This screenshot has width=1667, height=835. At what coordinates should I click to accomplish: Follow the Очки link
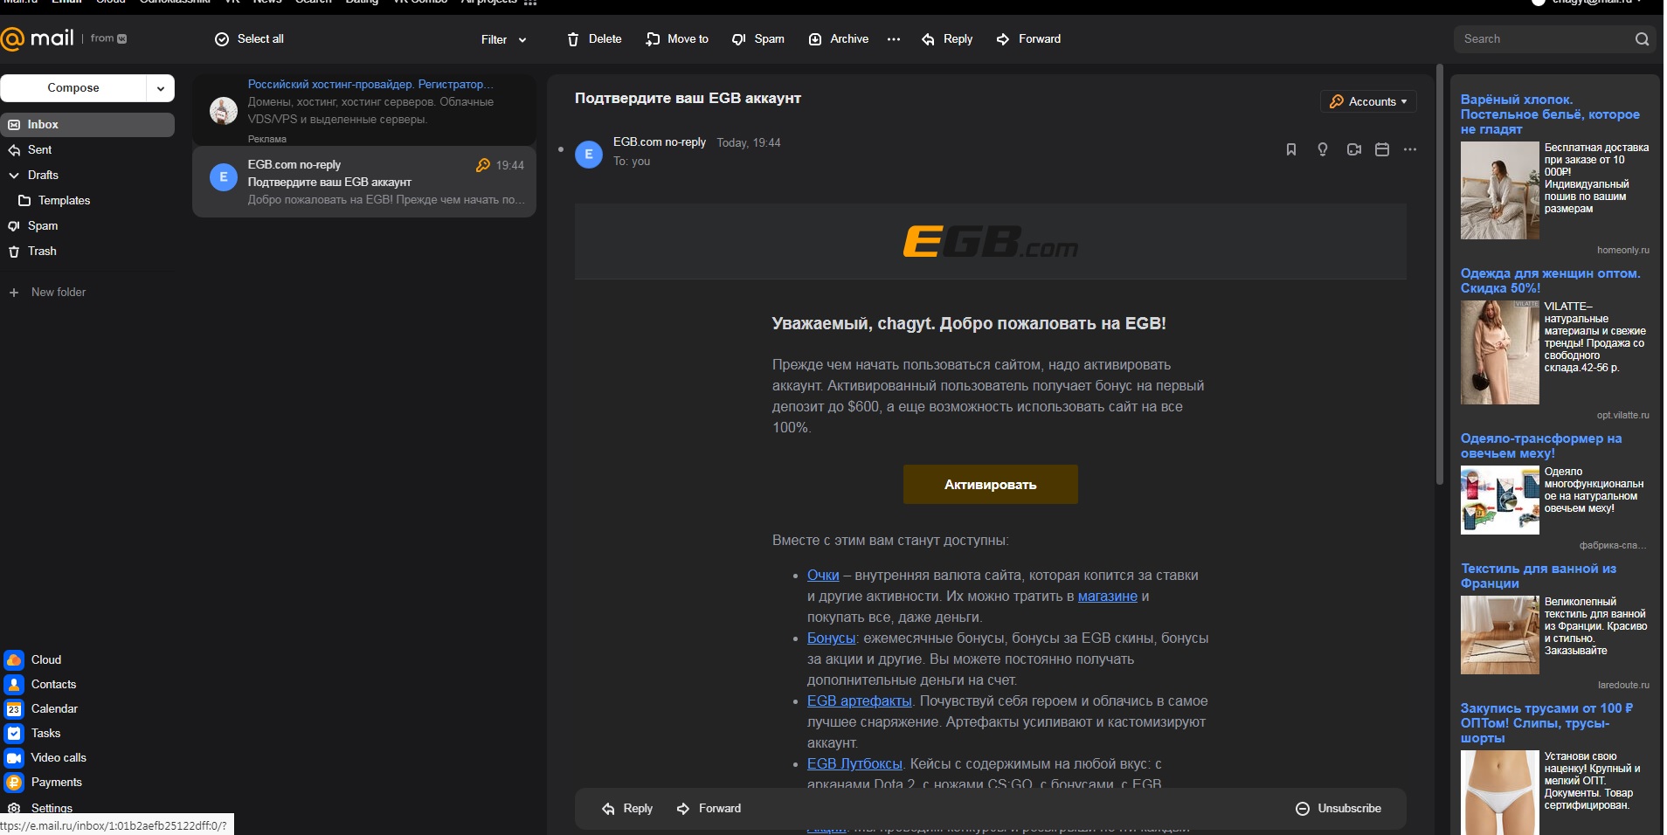pos(823,576)
